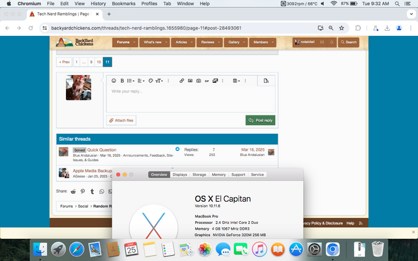Open the notabitall account menu
Image resolution: width=418 pixels, height=261 pixels.
[x=305, y=42]
